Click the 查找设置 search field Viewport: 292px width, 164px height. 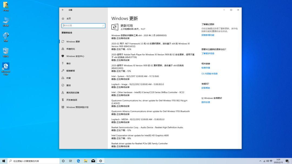point(83,25)
